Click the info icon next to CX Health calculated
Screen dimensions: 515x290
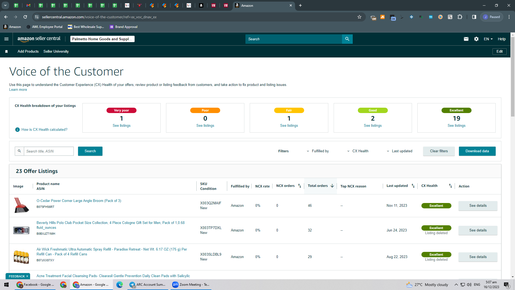17,130
